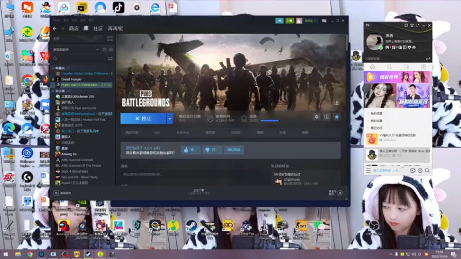The width and height of the screenshot is (461, 259).
Task: Open the 再再呢 profile tab
Action: (x=115, y=28)
